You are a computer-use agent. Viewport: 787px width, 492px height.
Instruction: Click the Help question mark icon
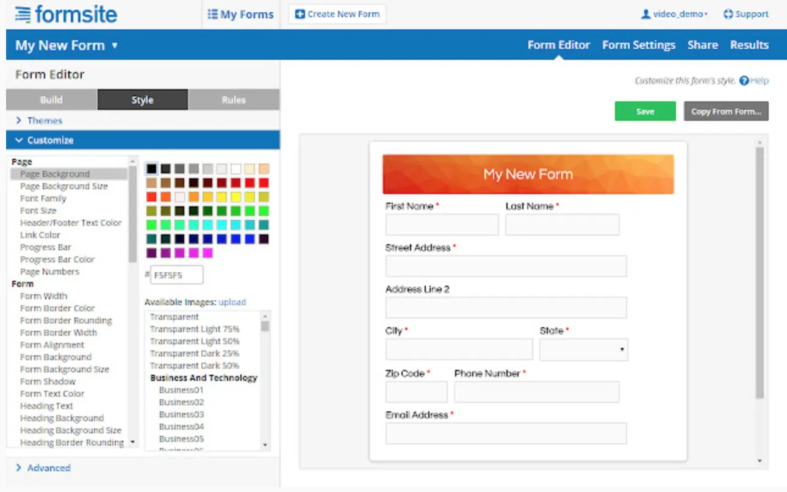pos(744,81)
